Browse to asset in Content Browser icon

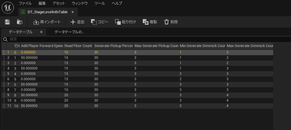20,22
